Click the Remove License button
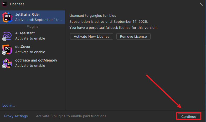Screen dimensions: 206x122 click(x=133, y=36)
